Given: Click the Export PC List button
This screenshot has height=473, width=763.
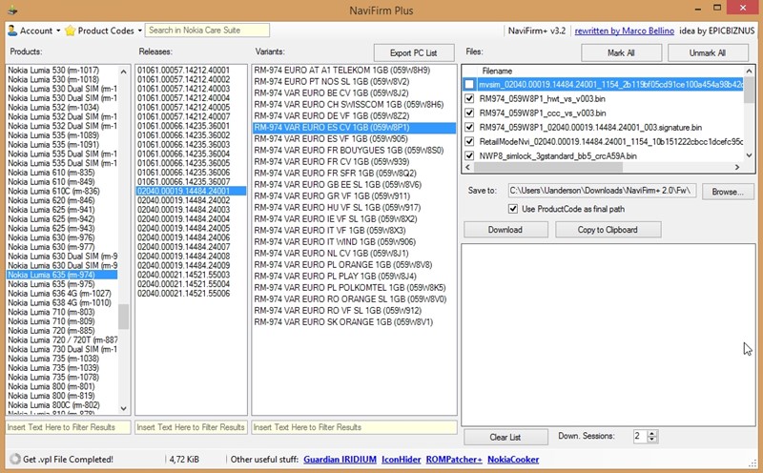Looking at the screenshot, I should coord(414,52).
